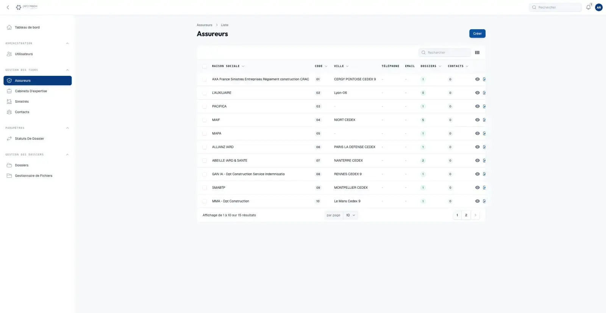This screenshot has height=313, width=606.
Task: Open Tableau de bord in sidebar
Action: [x=37, y=27]
